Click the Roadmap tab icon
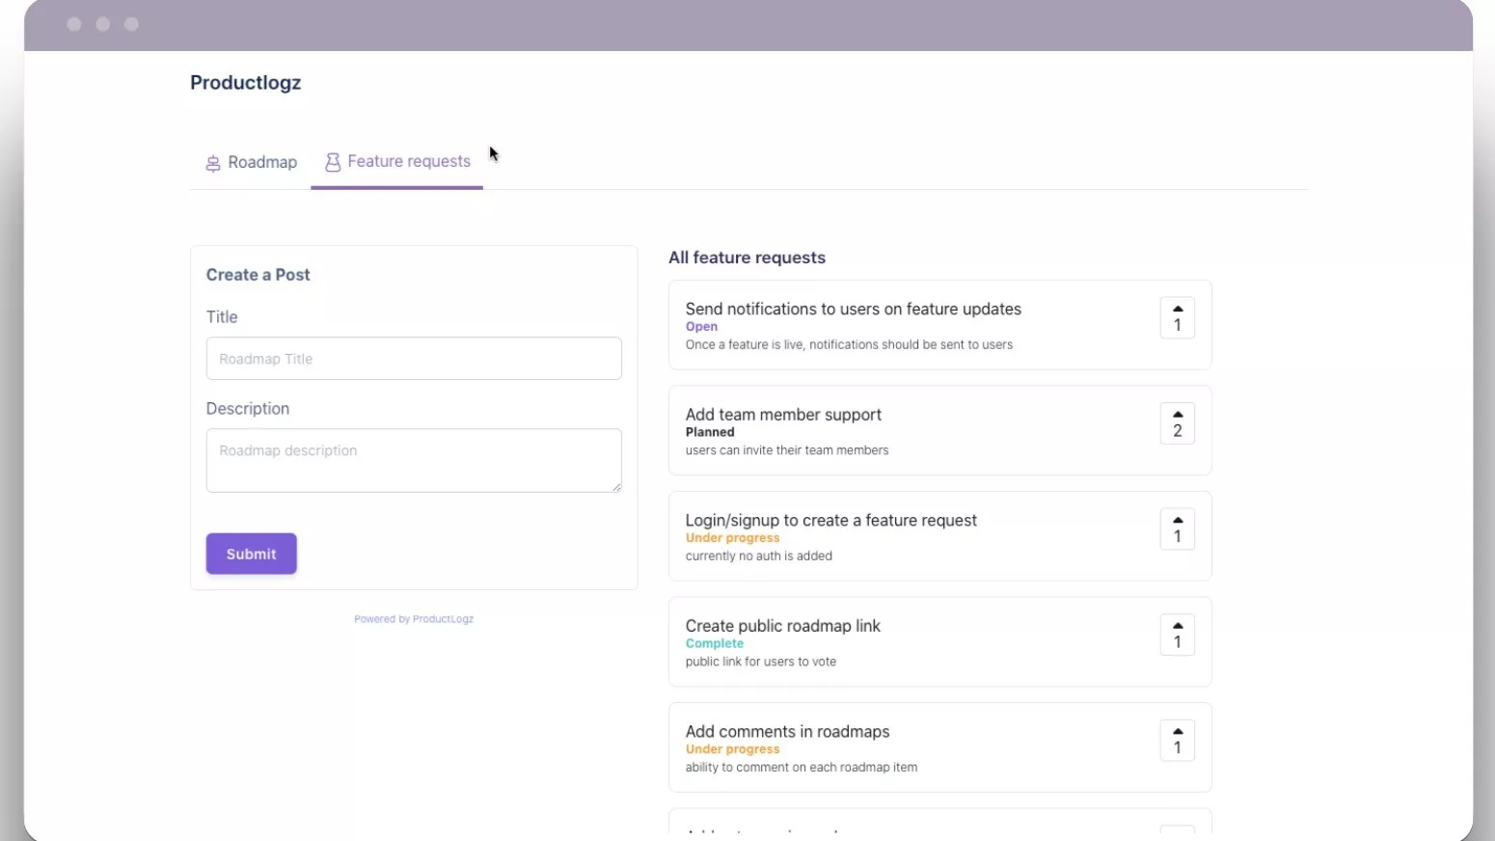 pos(213,163)
